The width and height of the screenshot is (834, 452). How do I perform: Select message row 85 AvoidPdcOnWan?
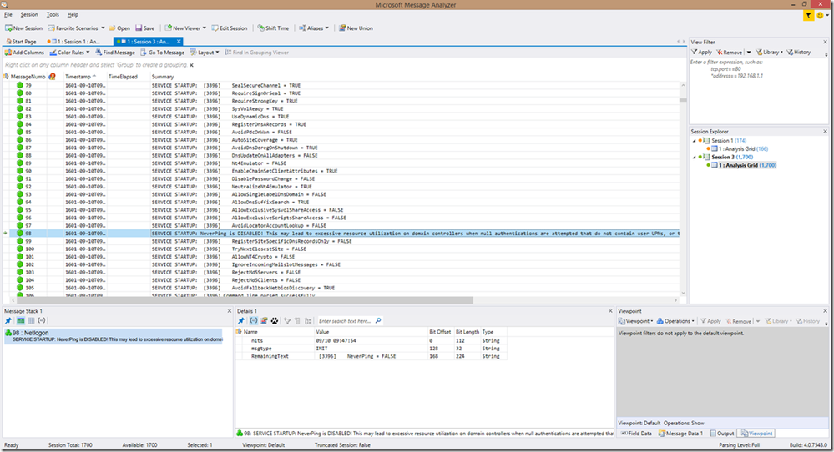click(341, 133)
